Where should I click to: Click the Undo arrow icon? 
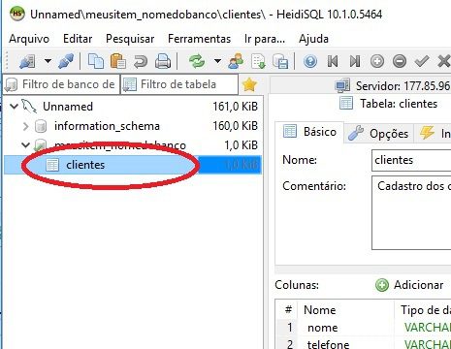[141, 61]
